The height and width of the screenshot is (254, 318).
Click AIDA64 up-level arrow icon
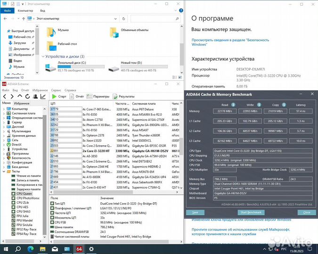20,96
